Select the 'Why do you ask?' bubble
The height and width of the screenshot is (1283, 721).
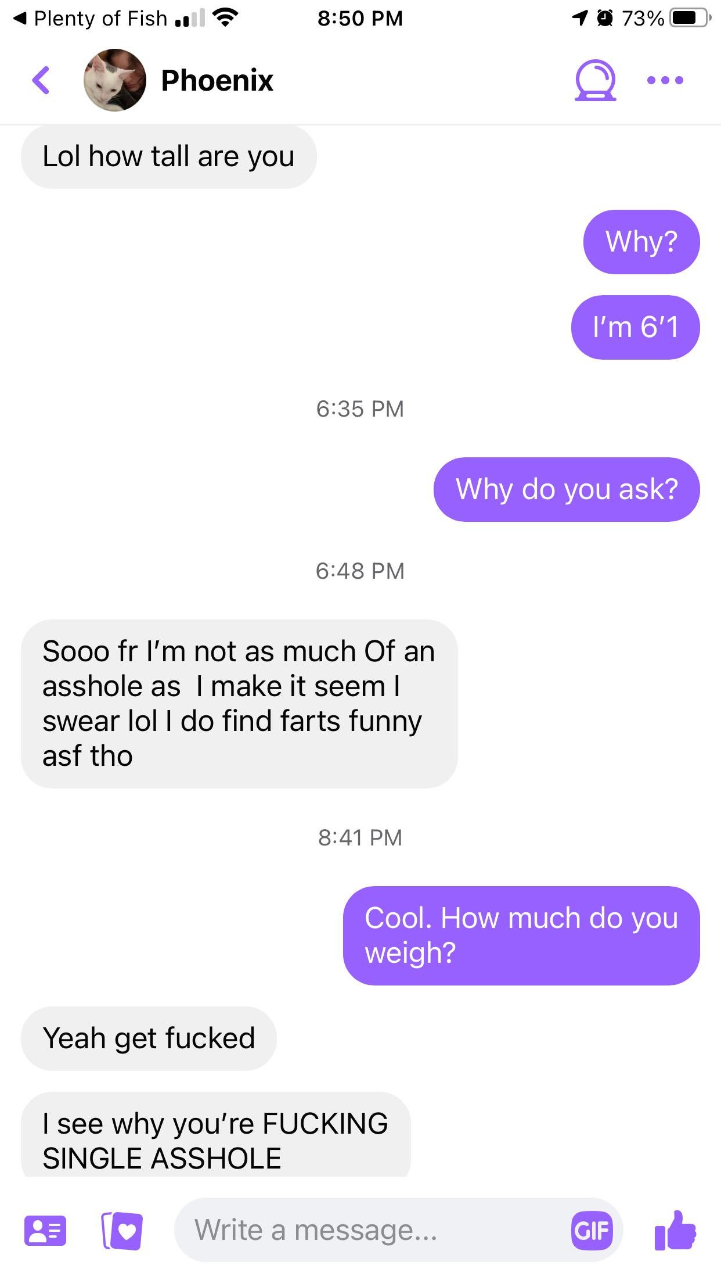pyautogui.click(x=567, y=489)
